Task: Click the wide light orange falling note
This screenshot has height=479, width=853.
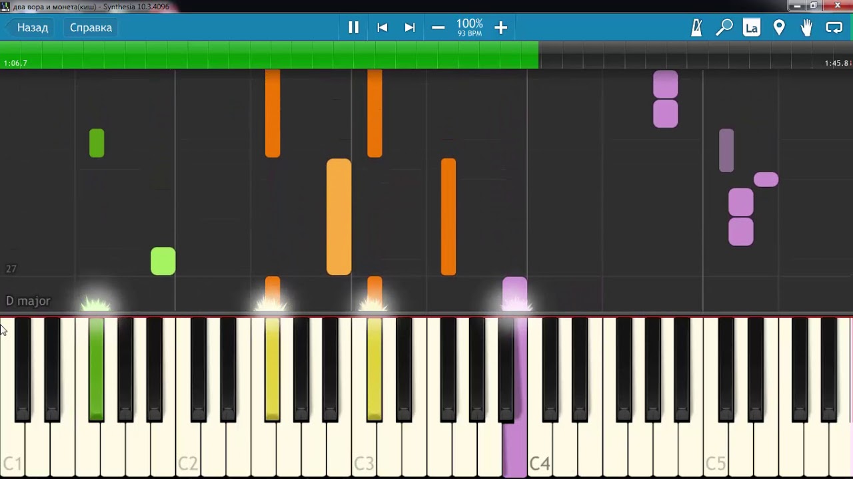Action: pos(339,217)
